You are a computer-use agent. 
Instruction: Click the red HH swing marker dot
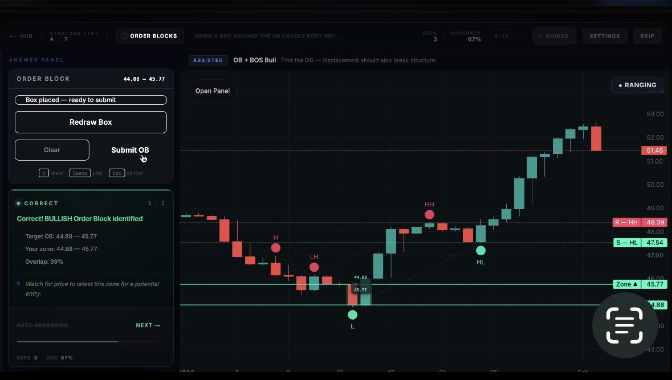click(x=429, y=215)
